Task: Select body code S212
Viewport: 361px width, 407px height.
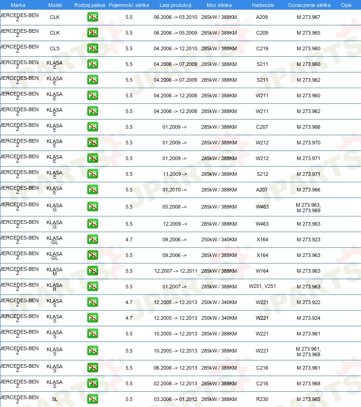Action: pos(262,174)
